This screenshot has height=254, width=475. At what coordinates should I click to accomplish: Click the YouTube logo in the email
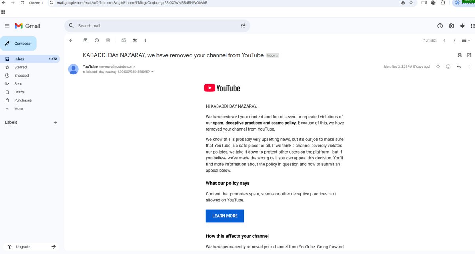[x=222, y=88]
